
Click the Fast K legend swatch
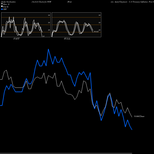[x=2, y=6]
